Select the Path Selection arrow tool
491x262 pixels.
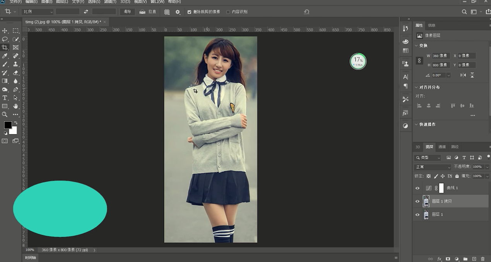tap(15, 98)
